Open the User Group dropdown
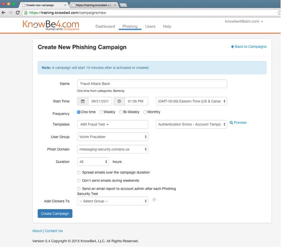 112,137
